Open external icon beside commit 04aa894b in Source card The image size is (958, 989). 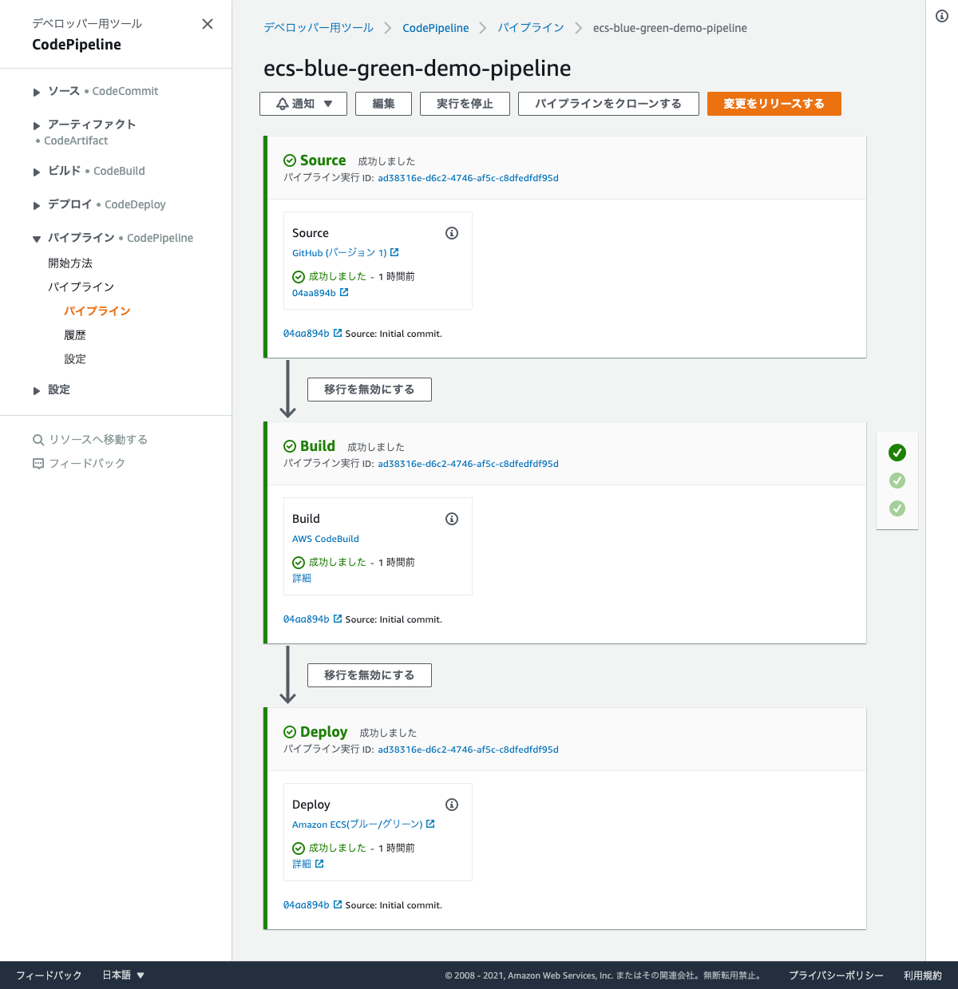click(344, 292)
